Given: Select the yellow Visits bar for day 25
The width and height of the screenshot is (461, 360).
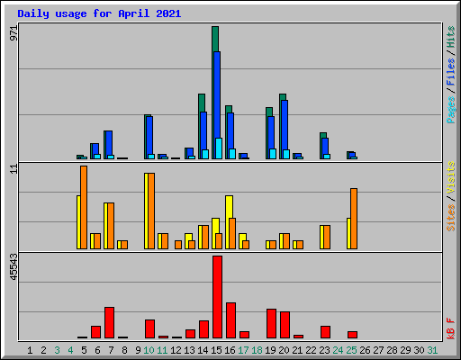Looking at the screenshot, I should tap(348, 233).
